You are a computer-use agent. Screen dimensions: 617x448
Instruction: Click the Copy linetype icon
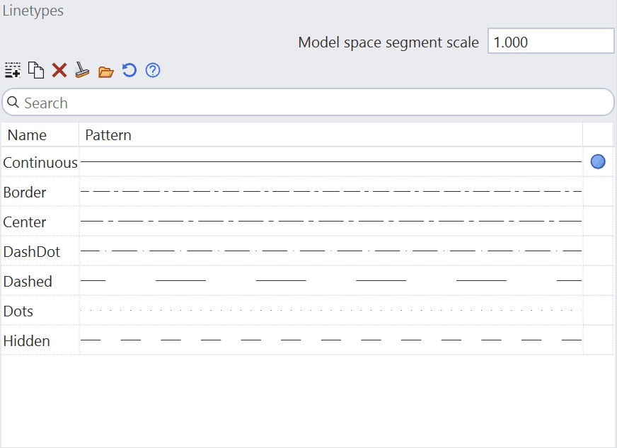click(36, 71)
